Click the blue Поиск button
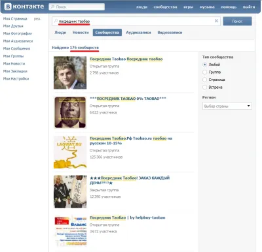The image size is (262, 252). 237,21
